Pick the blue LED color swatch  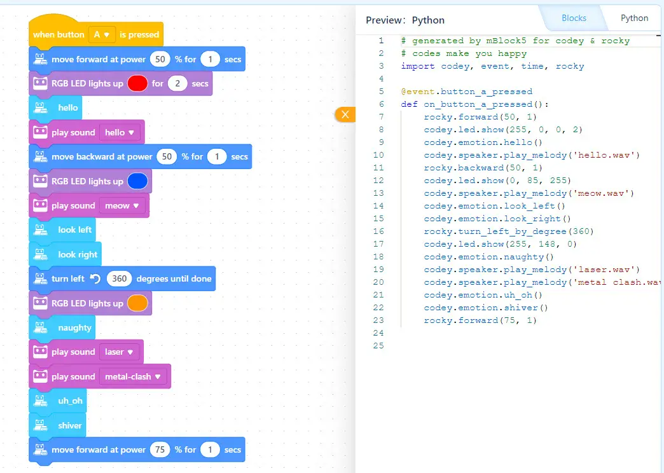pyautogui.click(x=137, y=181)
